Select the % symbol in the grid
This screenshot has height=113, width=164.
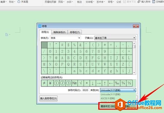coord(74,45)
